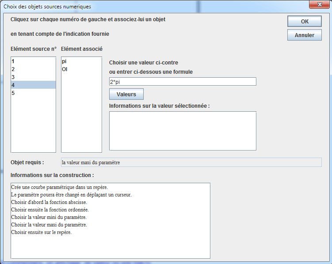Select source element number 2
The image size is (332, 264).
(33, 69)
